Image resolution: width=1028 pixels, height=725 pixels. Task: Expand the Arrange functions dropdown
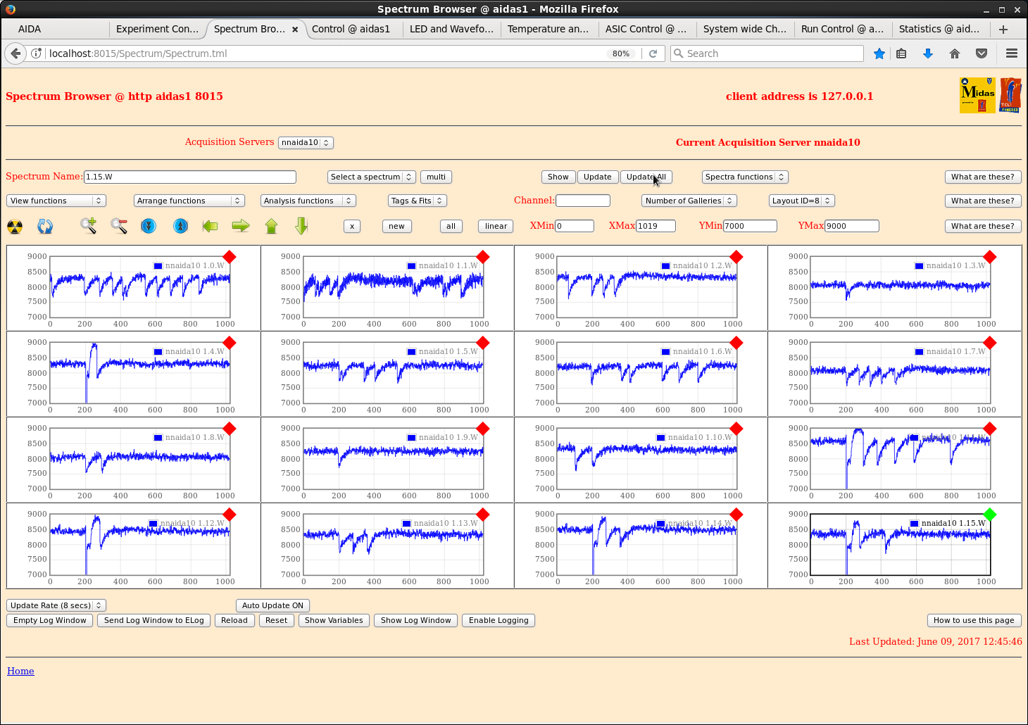[x=189, y=201]
